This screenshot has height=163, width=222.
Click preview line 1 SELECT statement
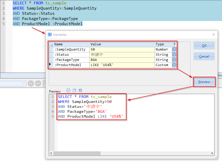click(85, 97)
